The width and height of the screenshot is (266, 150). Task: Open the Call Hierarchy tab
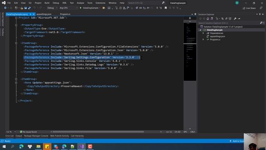77,136
